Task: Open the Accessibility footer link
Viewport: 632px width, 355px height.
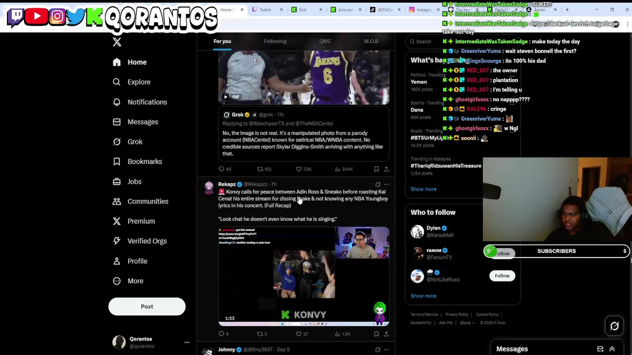Action: 421,323
